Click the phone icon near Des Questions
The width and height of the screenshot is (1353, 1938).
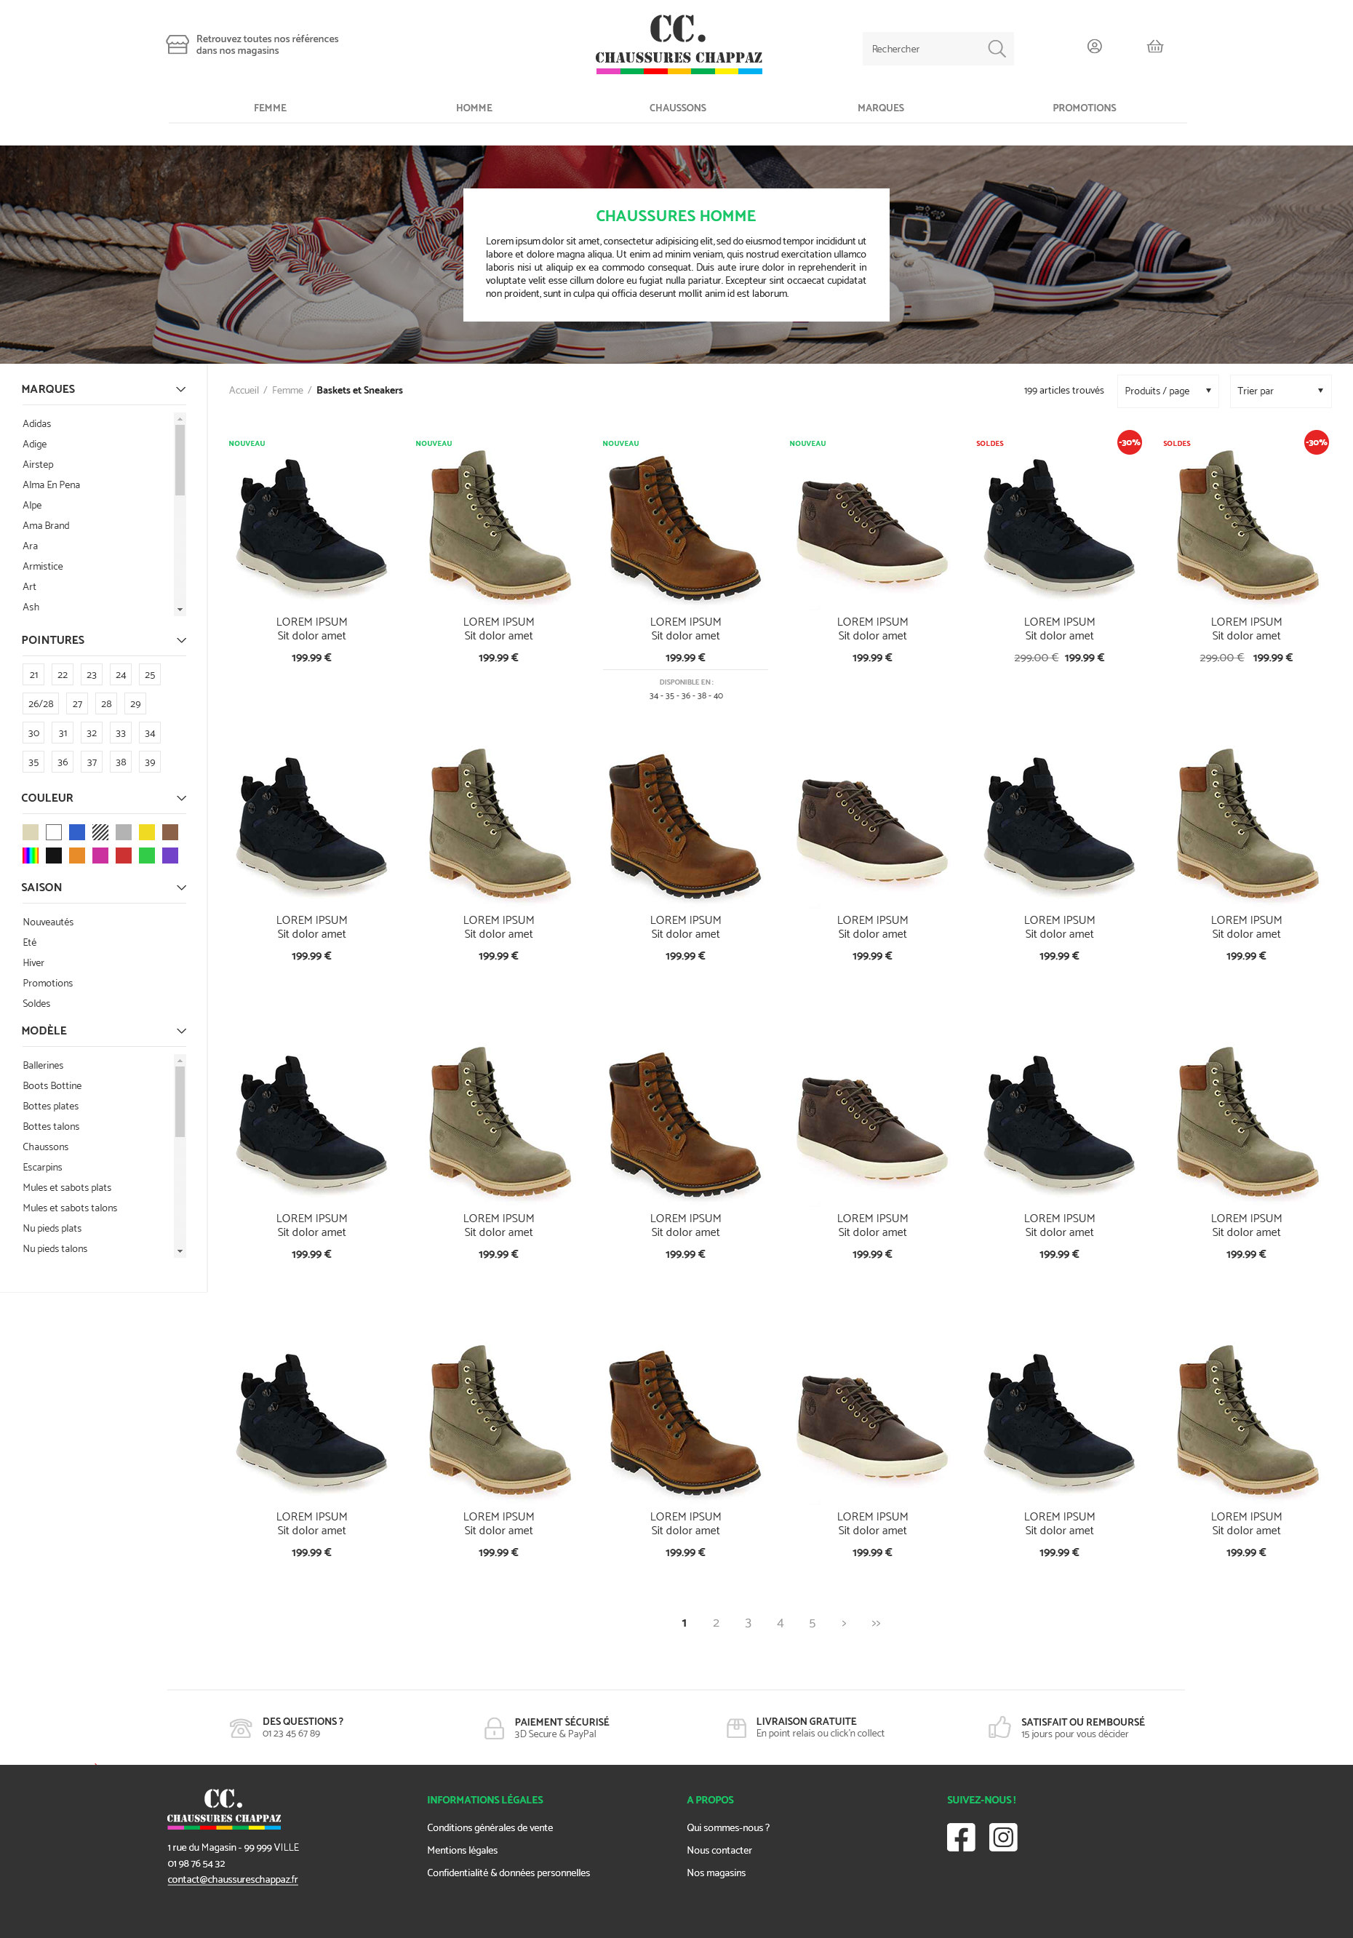click(242, 1728)
